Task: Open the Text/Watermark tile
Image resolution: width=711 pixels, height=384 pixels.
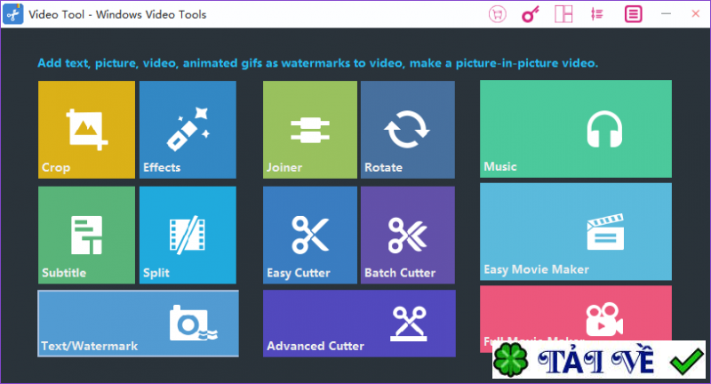Action: [139, 324]
